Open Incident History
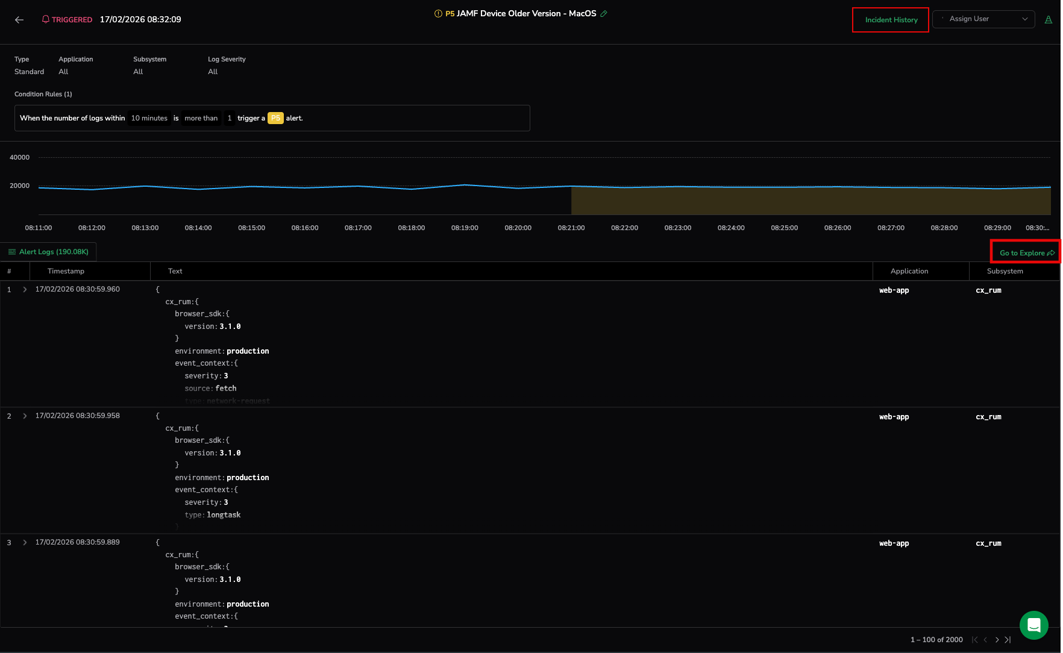Image resolution: width=1063 pixels, height=653 pixels. coord(891,20)
